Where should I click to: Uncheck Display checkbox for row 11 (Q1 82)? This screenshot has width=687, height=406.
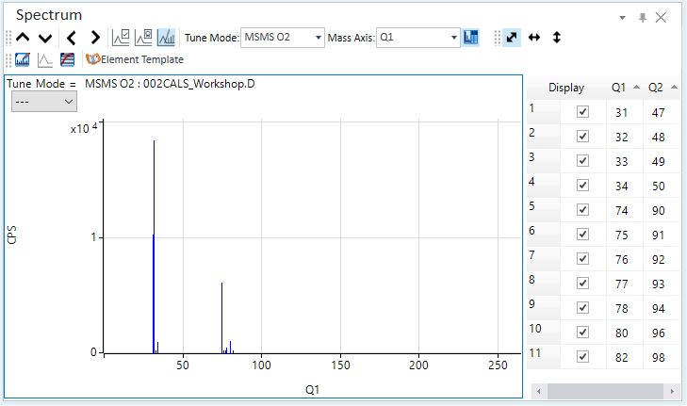tap(582, 357)
